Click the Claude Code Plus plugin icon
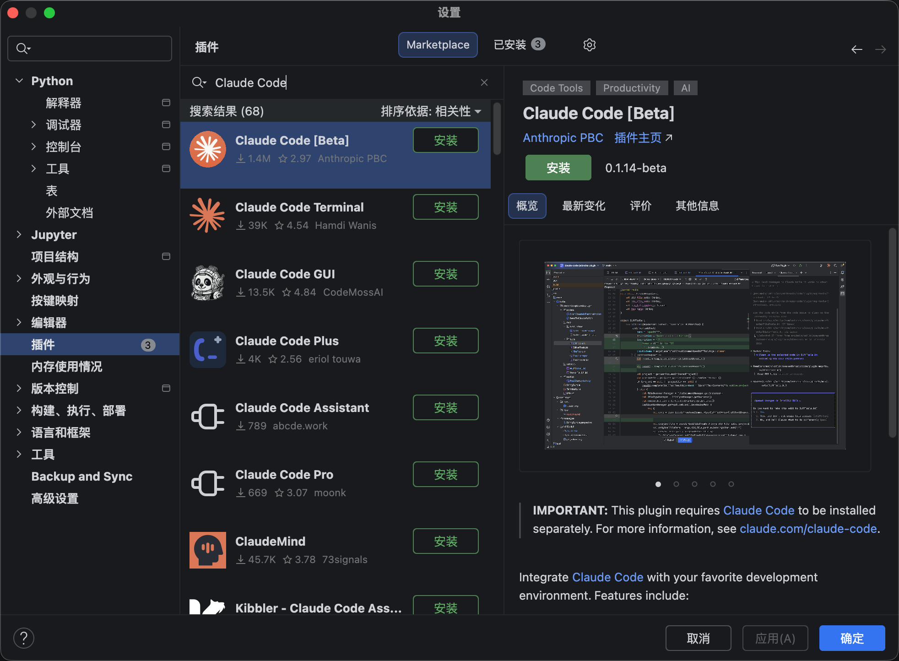This screenshot has height=661, width=899. (208, 349)
